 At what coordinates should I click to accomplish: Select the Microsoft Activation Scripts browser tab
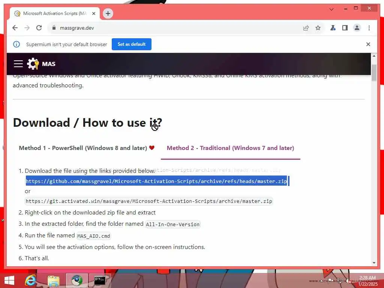click(x=55, y=13)
